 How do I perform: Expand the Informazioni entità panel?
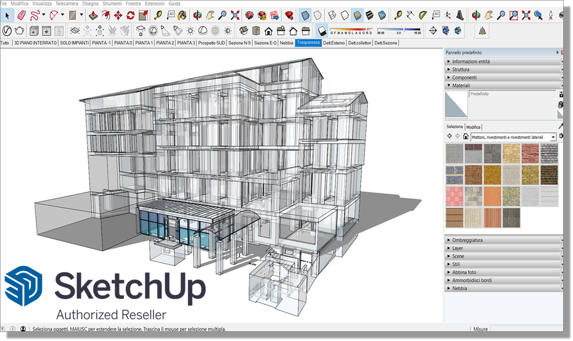pos(504,62)
